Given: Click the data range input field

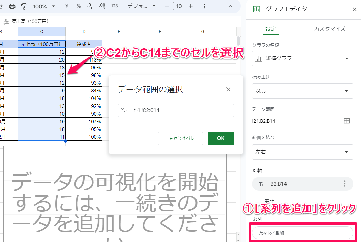Looking at the screenshot, I should click(x=176, y=110).
